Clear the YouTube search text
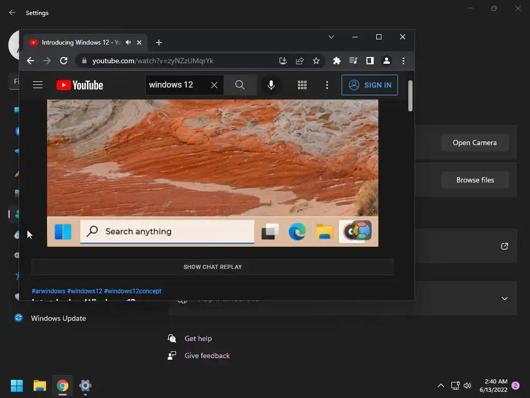 [214, 85]
